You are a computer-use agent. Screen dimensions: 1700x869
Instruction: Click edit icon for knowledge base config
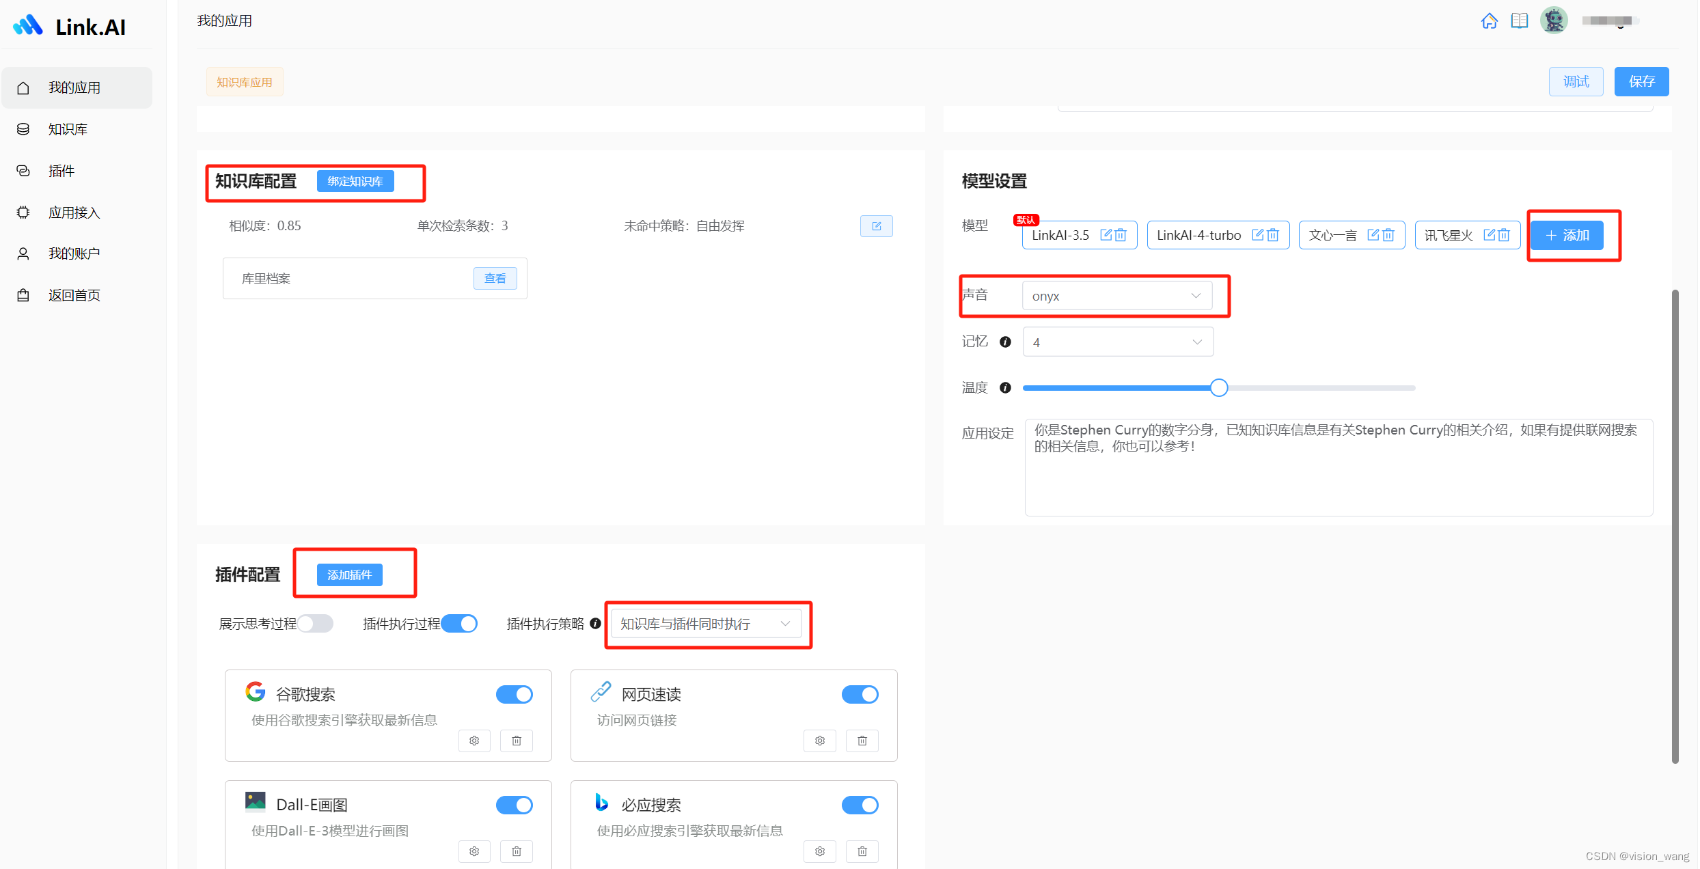click(876, 226)
